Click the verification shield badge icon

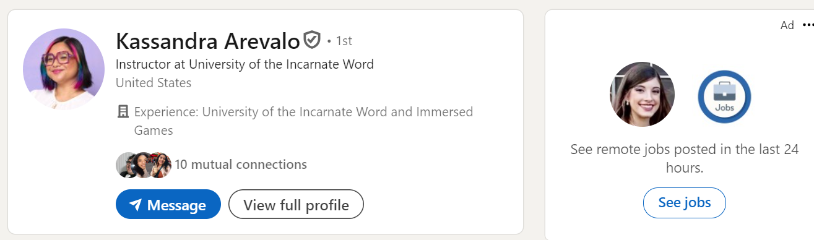[312, 41]
